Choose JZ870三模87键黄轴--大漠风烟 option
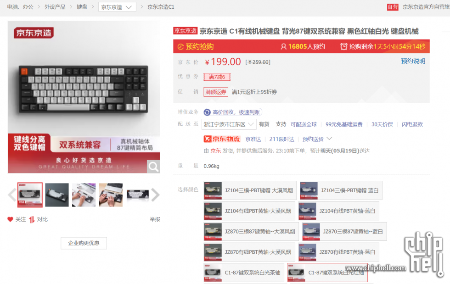Image resolution: width=450 pixels, height=284 pixels. click(251, 232)
